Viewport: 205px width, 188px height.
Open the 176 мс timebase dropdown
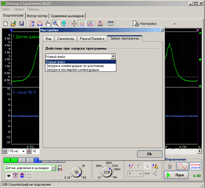(x=23, y=151)
